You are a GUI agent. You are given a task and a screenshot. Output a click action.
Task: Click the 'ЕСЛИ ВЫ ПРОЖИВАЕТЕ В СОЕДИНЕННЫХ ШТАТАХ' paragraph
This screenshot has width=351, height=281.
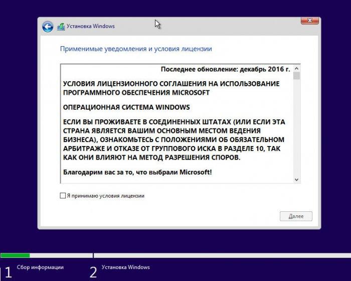coord(174,139)
